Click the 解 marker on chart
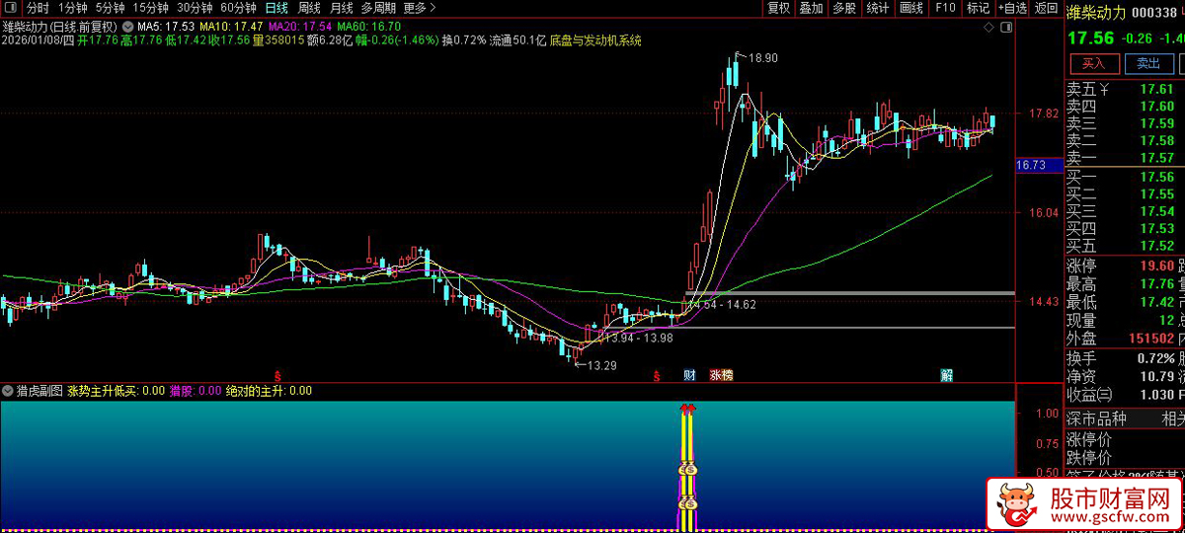The width and height of the screenshot is (1185, 533). pyautogui.click(x=946, y=375)
